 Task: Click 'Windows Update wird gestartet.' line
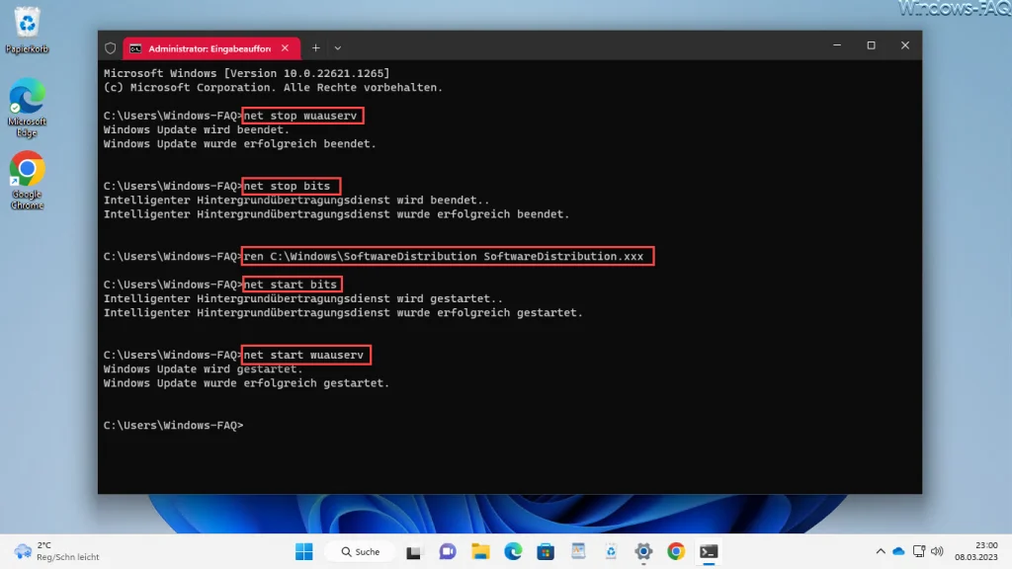pyautogui.click(x=203, y=369)
